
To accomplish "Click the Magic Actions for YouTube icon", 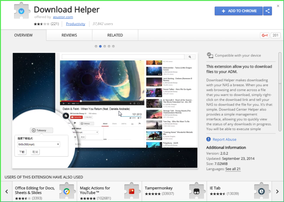I will coord(132,191).
